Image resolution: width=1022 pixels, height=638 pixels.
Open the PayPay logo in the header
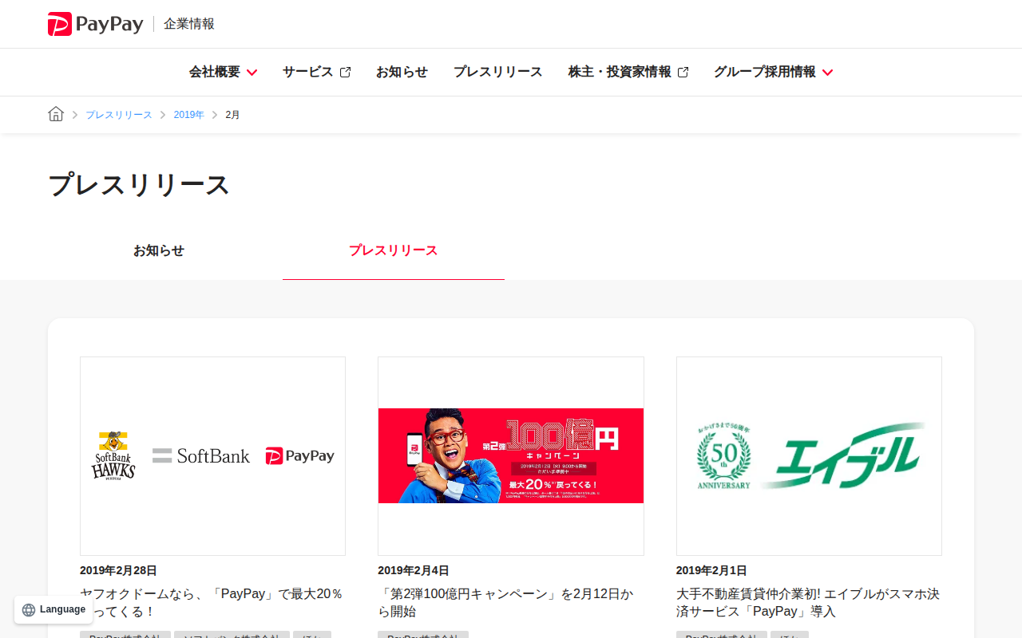[95, 24]
